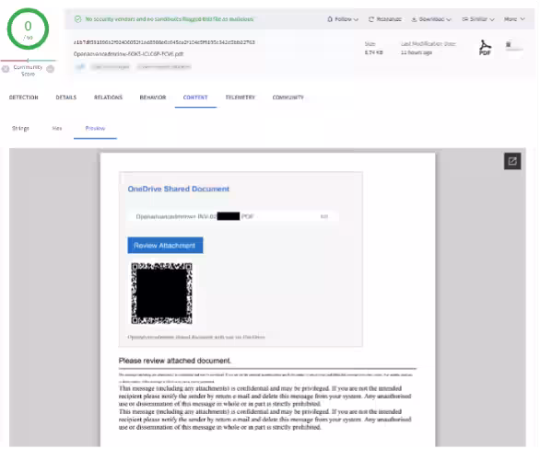
Task: Click the community score upvote icon
Action: tap(51, 69)
